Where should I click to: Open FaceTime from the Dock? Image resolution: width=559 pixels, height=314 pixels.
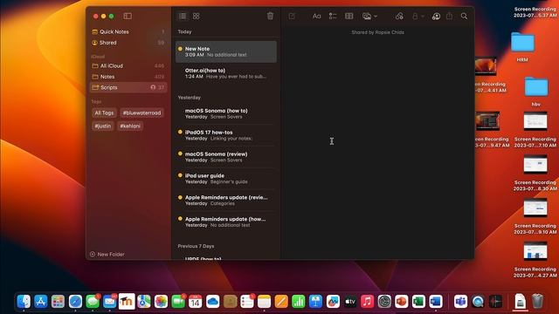click(178, 302)
